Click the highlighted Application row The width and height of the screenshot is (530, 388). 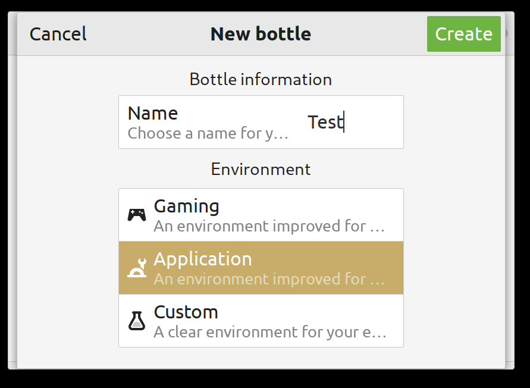tap(262, 267)
